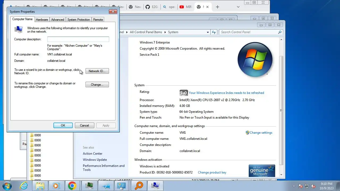Click the network tray icon
340x191 pixels.
coord(307,186)
